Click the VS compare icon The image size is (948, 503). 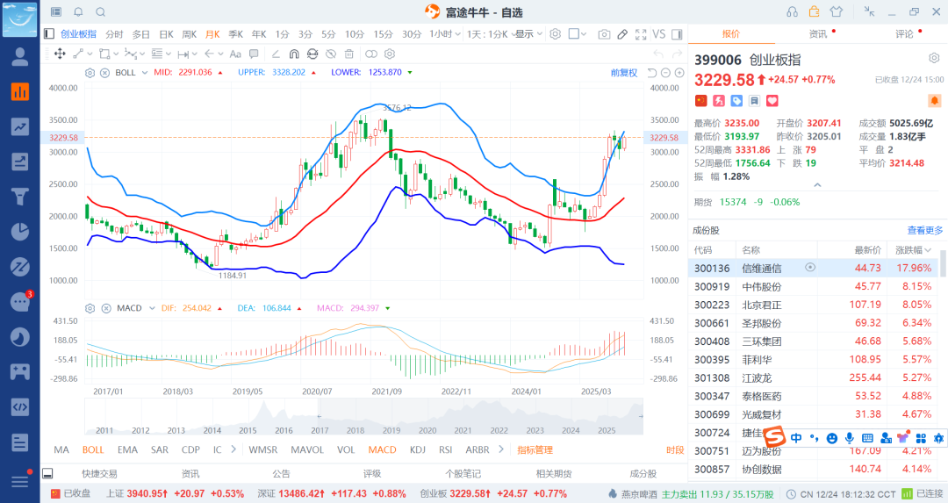pyautogui.click(x=659, y=34)
